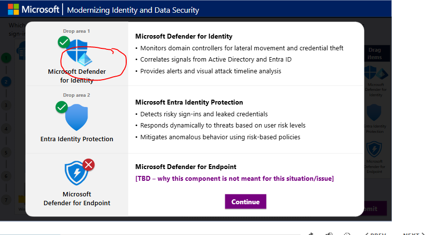Viewport: 431px width, 235px height.
Task: Click the partially hidden Submit button
Action: click(x=375, y=208)
